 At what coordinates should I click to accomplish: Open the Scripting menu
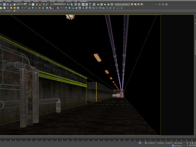[52, 1]
